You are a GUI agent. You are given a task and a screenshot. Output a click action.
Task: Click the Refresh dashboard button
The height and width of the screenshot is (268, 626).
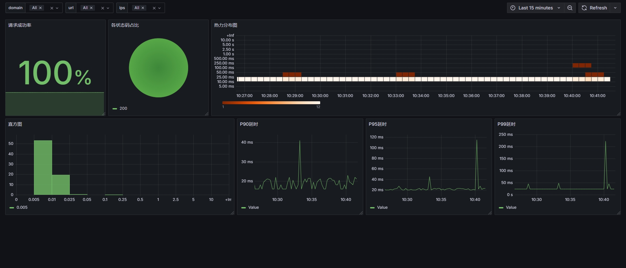click(594, 8)
